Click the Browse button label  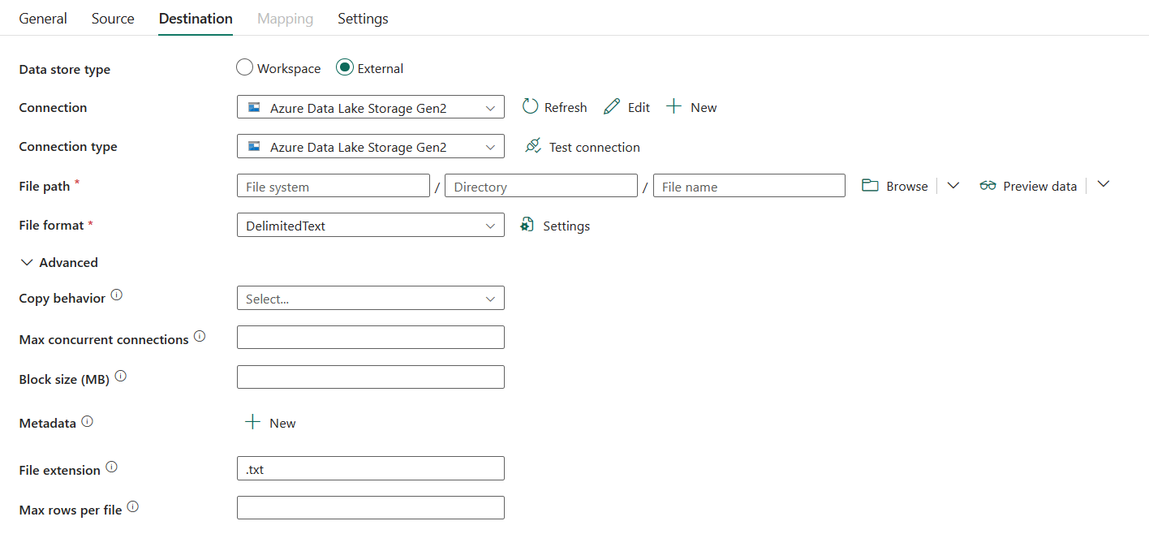click(x=907, y=186)
